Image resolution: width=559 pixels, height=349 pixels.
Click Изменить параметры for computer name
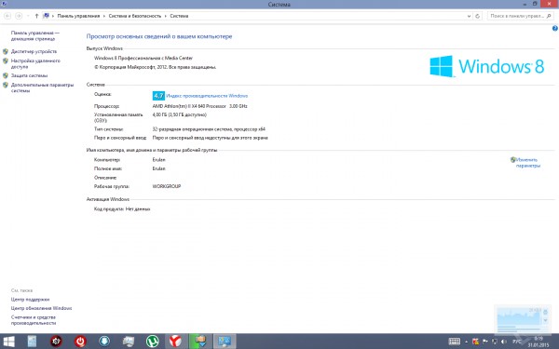[527, 163]
